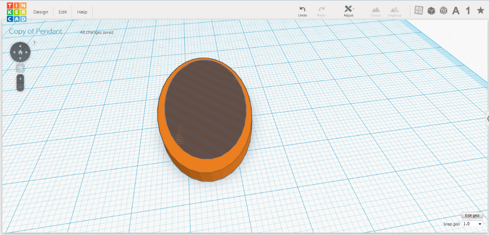
Task: Open the letter A shapes icon
Action: tap(456, 11)
